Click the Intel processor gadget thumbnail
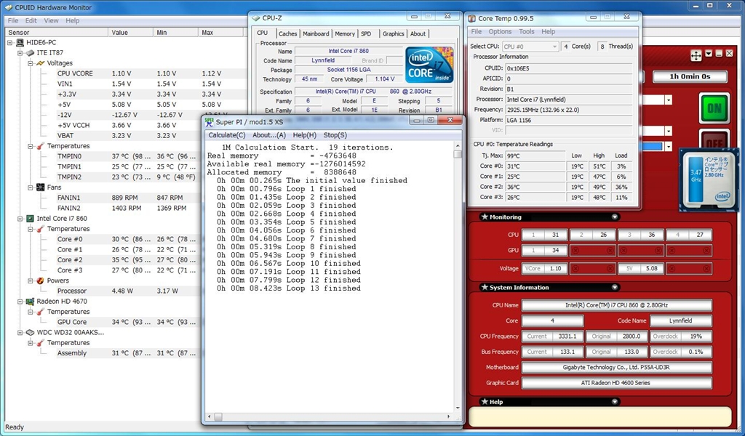The image size is (745, 436). [x=710, y=179]
